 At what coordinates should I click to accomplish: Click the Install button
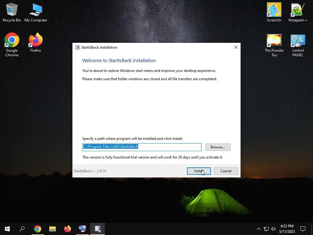tap(199, 171)
